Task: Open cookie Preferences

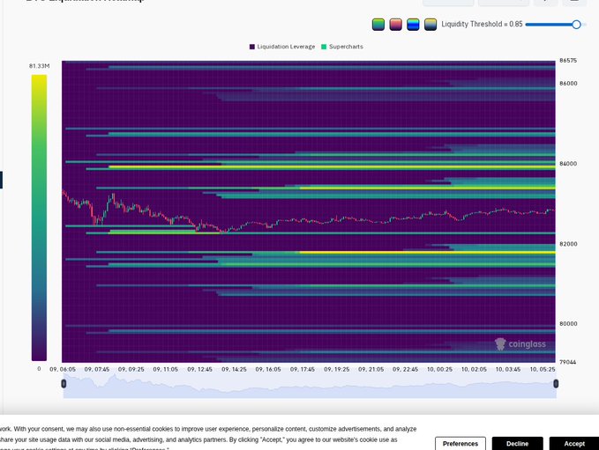Action: pos(460,444)
